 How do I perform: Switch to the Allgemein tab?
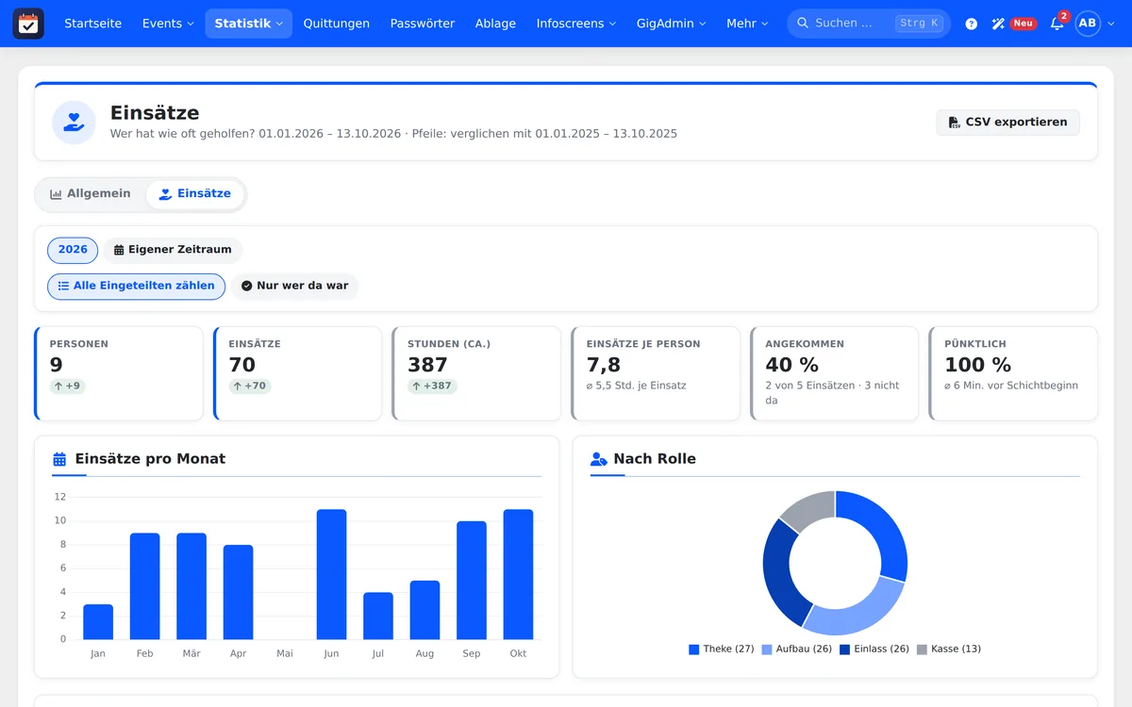(x=91, y=194)
